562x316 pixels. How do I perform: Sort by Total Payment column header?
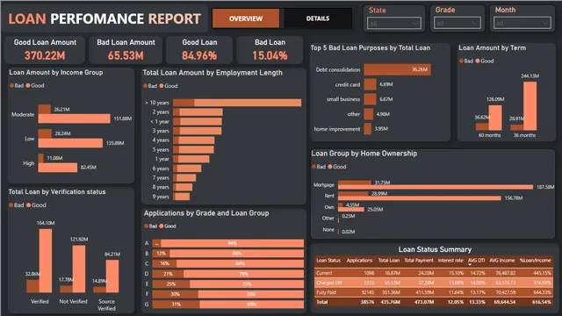(419, 261)
